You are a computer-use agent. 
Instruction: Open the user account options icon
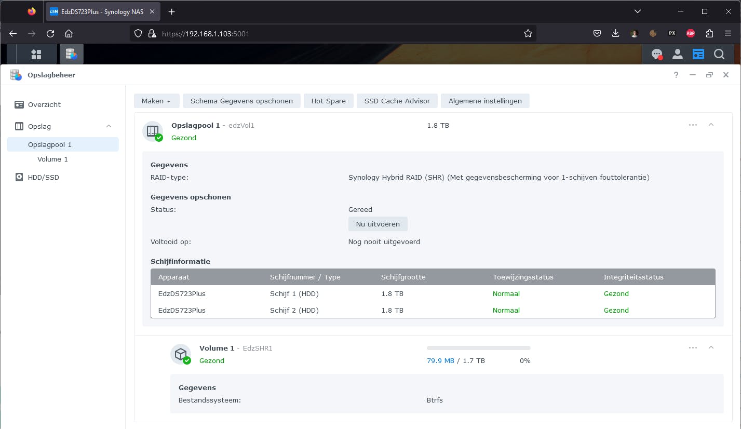[x=677, y=54]
